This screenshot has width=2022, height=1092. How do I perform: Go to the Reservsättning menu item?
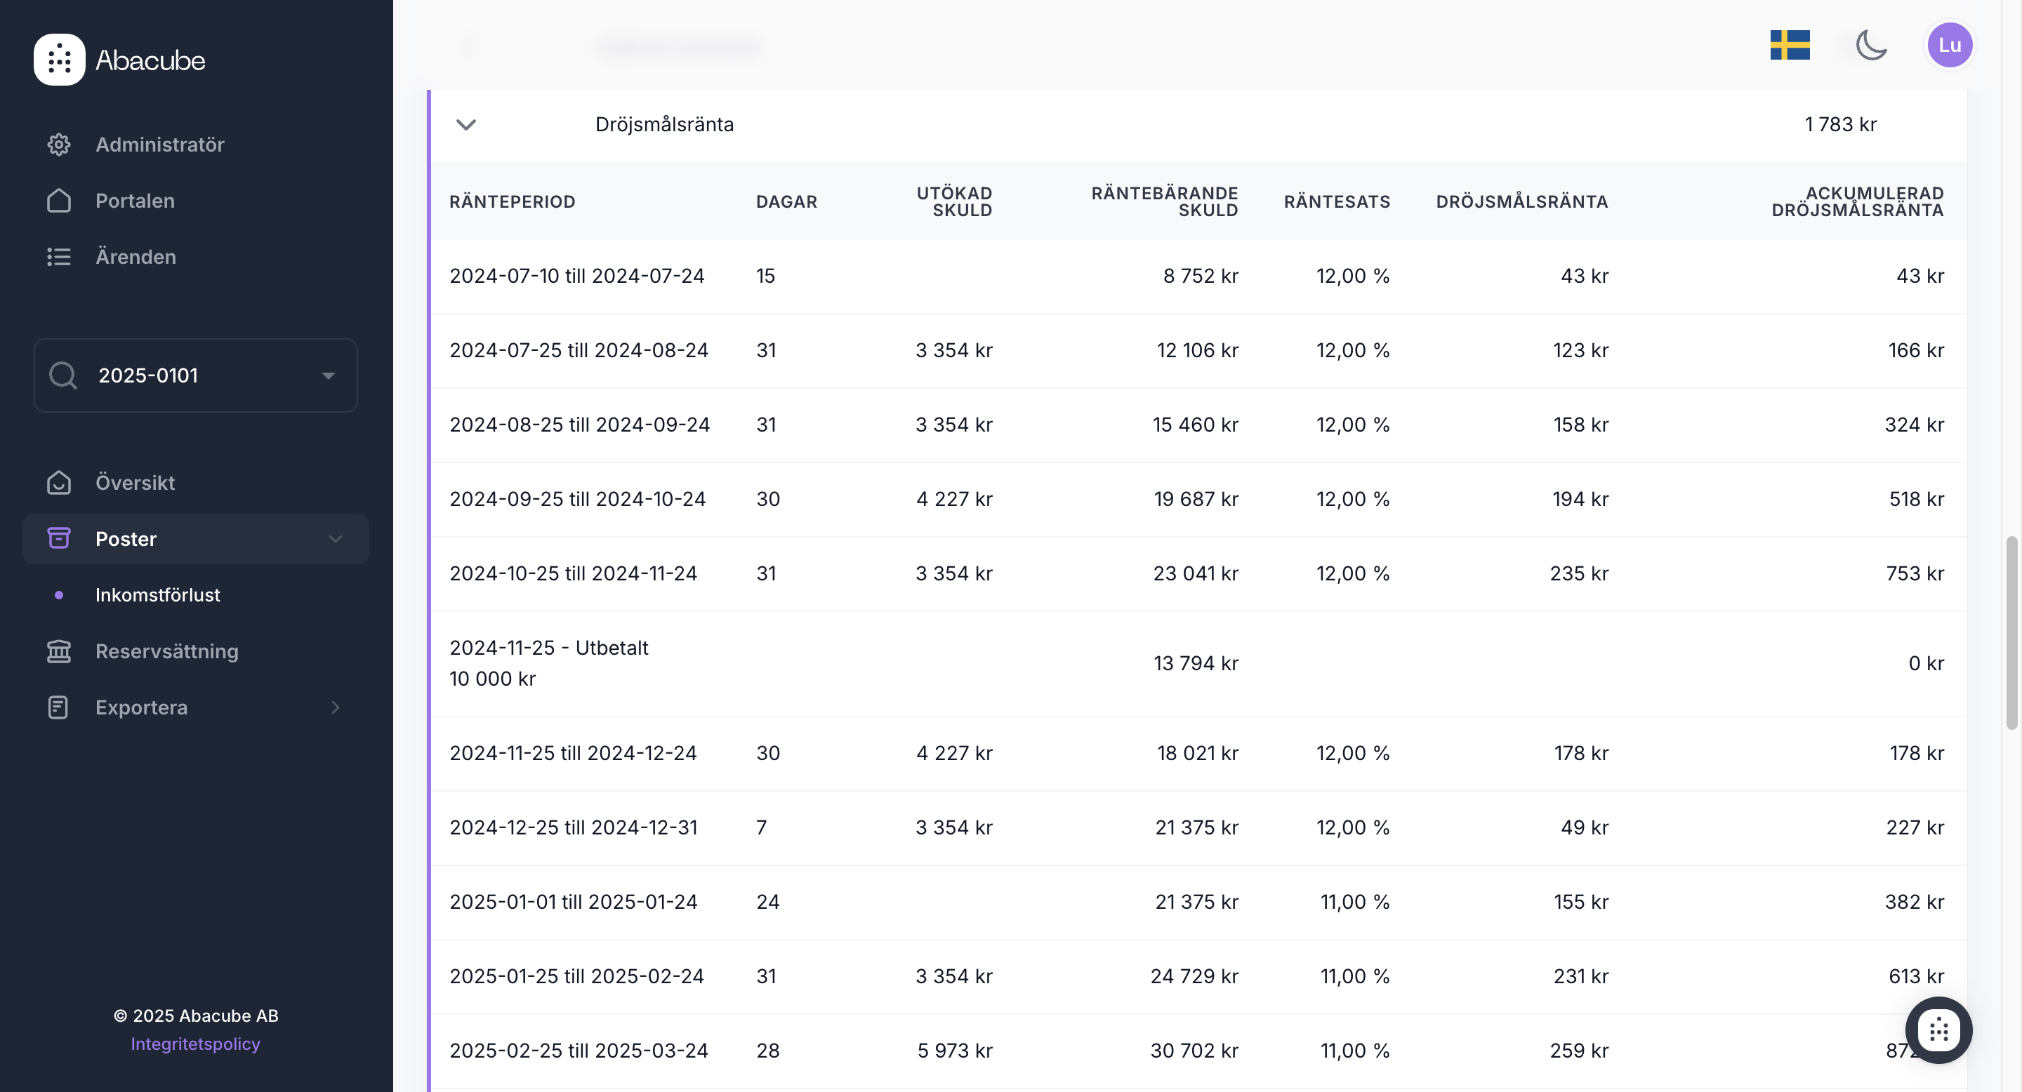pos(166,651)
